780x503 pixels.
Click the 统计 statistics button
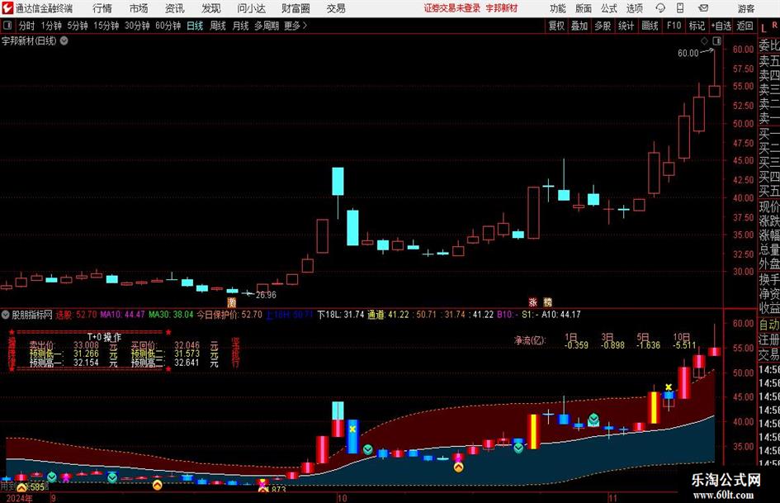626,26
